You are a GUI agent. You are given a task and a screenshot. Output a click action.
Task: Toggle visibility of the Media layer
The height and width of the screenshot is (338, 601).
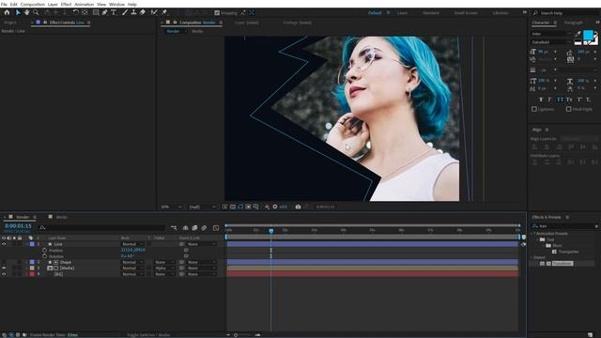[x=4, y=269]
